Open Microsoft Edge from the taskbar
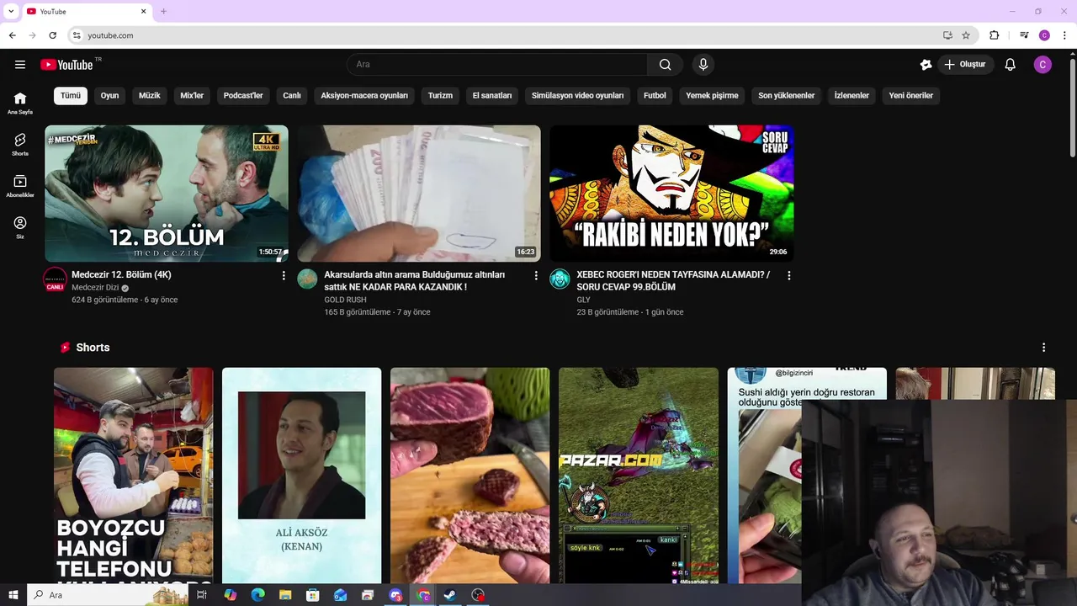Screen dimensions: 1077x606 [257, 595]
